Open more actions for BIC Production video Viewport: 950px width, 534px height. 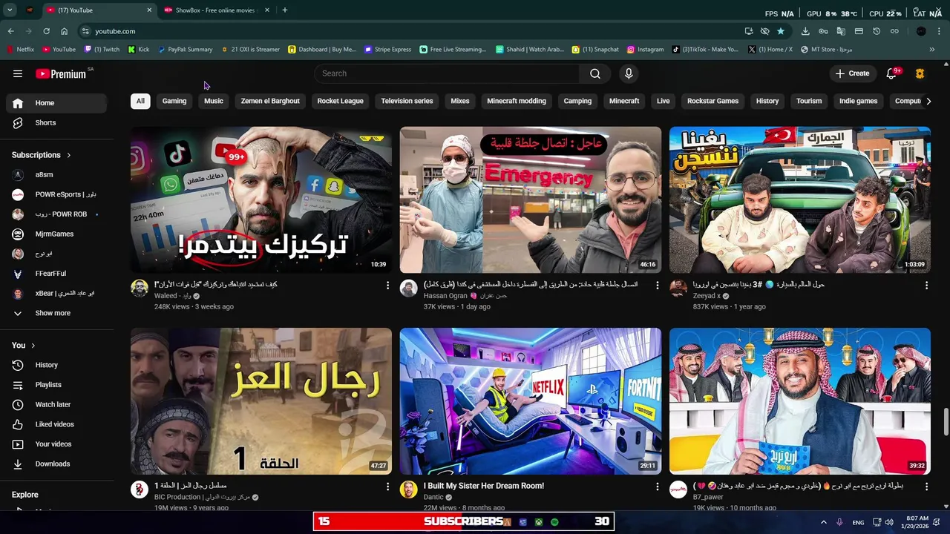(x=387, y=487)
